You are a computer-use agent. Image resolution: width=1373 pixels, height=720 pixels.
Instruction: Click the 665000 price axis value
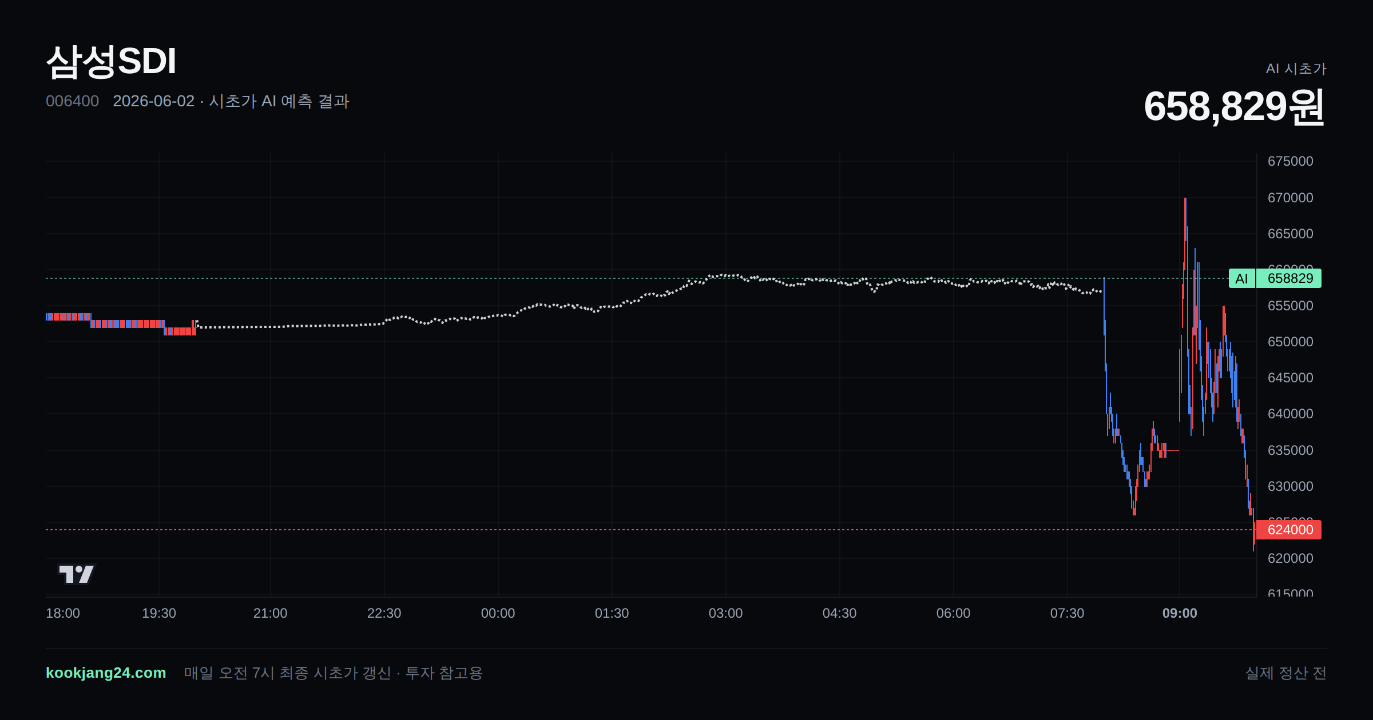point(1290,234)
